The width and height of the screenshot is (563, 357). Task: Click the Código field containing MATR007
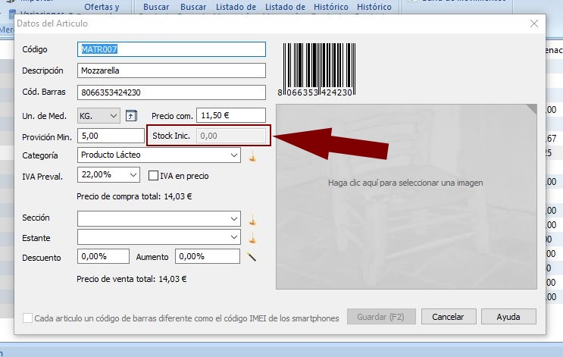pos(171,49)
